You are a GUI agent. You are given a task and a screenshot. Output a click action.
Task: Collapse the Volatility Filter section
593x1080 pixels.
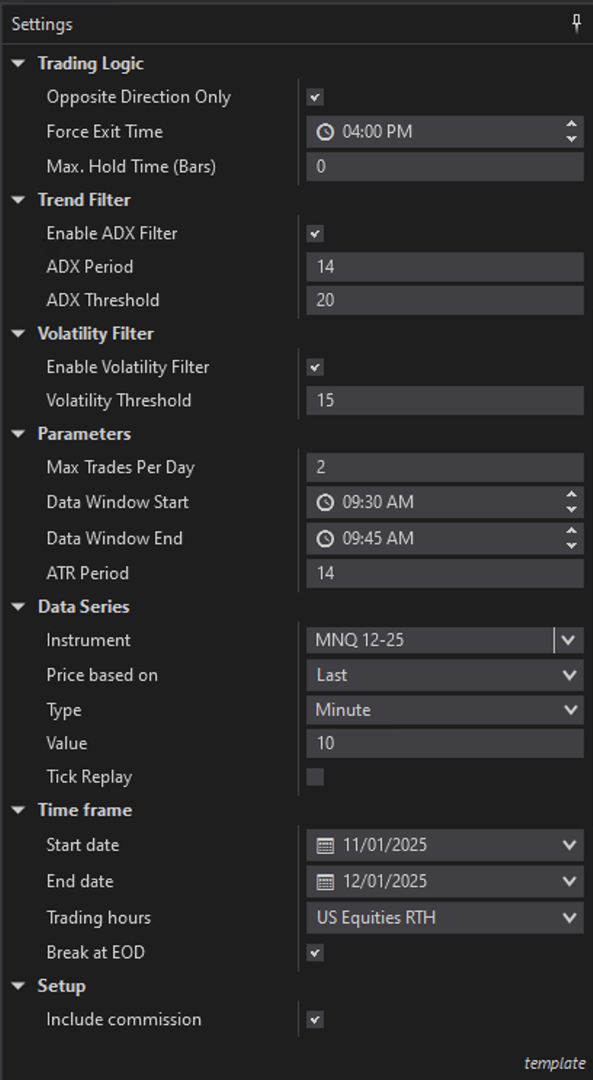(19, 334)
